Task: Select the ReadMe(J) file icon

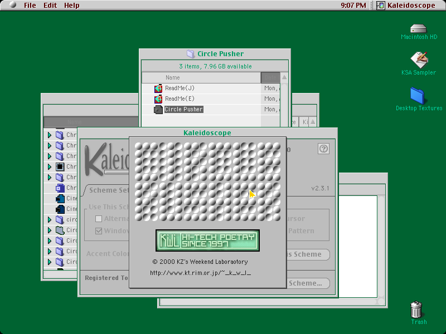Action: click(158, 89)
